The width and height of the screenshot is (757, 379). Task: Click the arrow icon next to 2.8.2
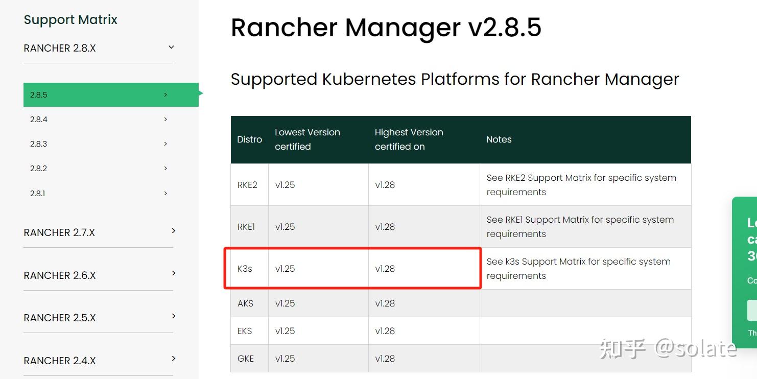165,168
